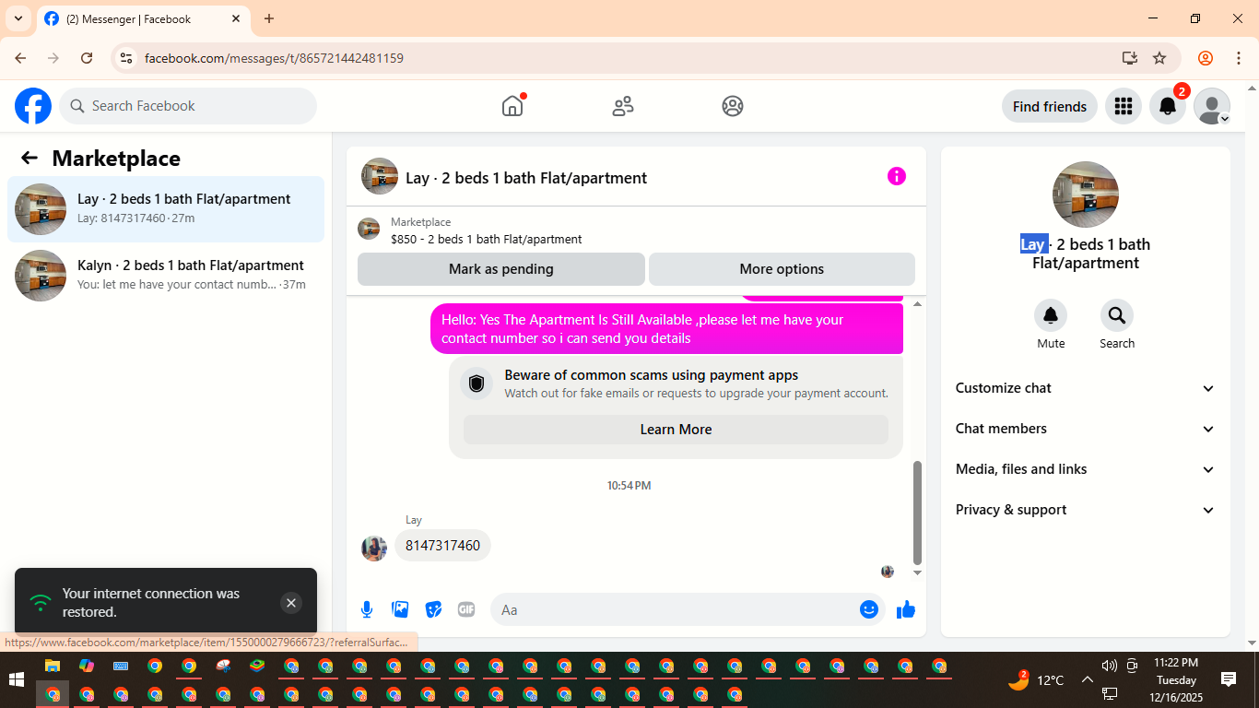The width and height of the screenshot is (1259, 708).
Task: Click the 8147317460 message bubble
Action: coord(443,546)
